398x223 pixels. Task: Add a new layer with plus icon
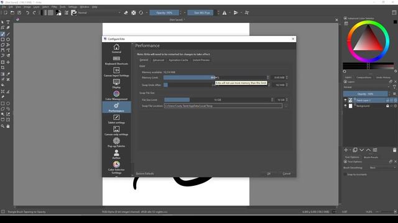point(346,150)
